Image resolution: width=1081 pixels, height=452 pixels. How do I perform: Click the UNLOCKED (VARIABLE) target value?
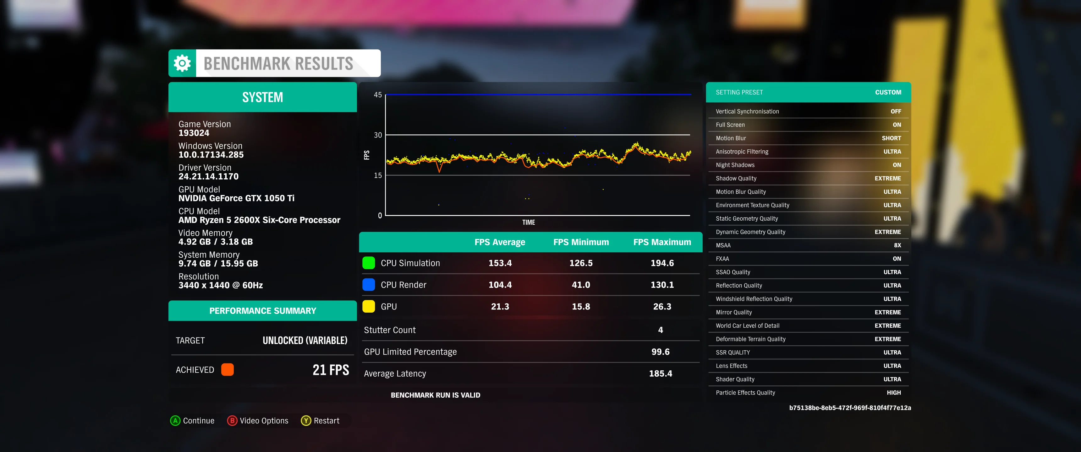pos(305,341)
